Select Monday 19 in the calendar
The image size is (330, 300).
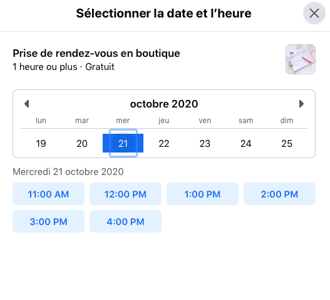coord(41,144)
